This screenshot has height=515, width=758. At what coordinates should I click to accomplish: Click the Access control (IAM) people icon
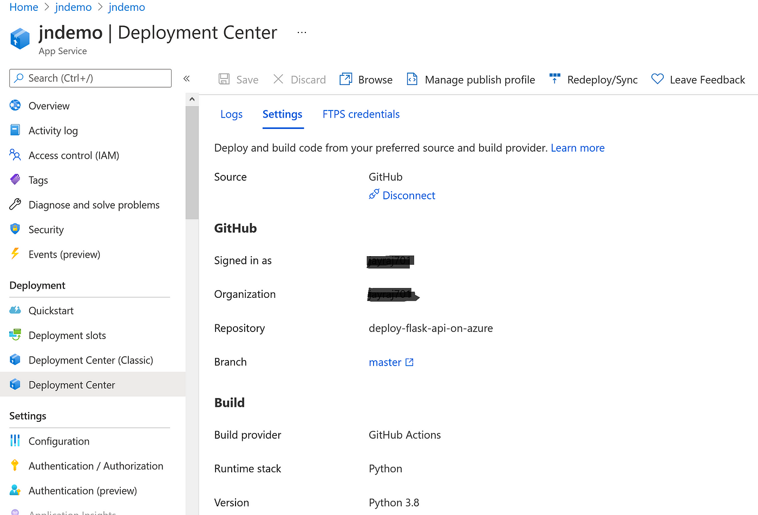click(x=15, y=155)
